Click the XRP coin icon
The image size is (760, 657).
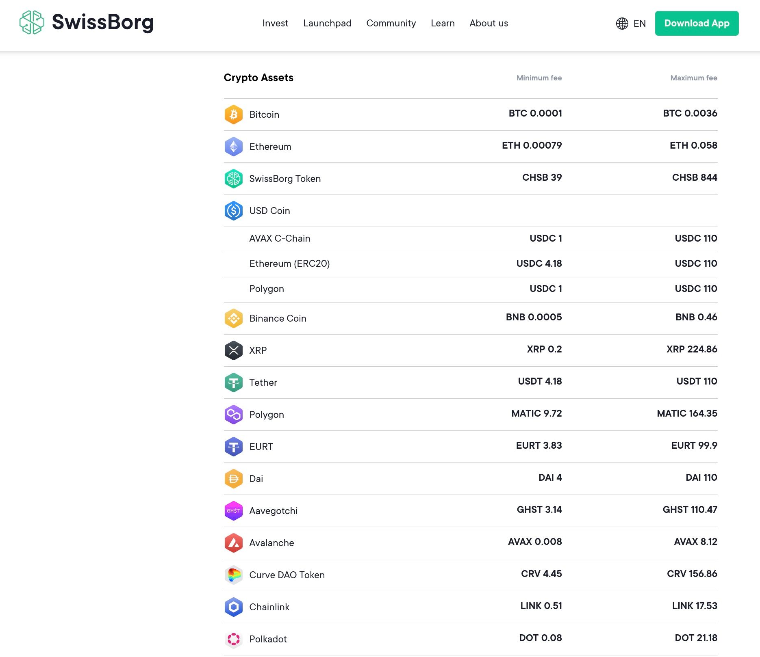pyautogui.click(x=234, y=350)
